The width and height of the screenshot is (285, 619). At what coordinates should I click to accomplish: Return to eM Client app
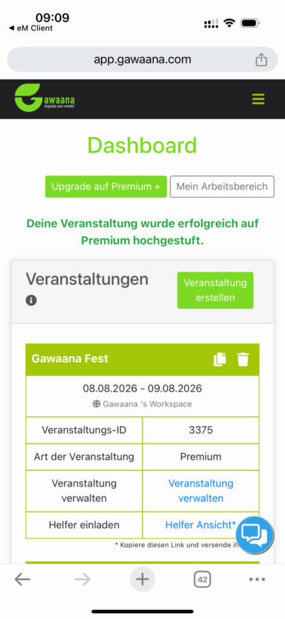30,28
